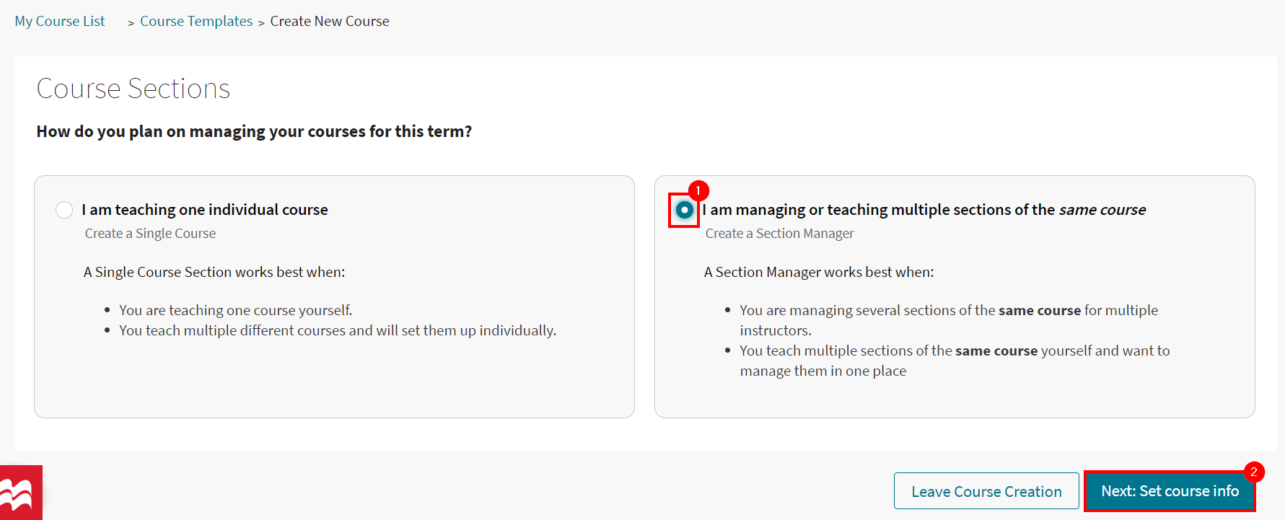1285x520 pixels.
Task: Select the 'managing multiple sections of the same course' radio
Action: point(683,211)
